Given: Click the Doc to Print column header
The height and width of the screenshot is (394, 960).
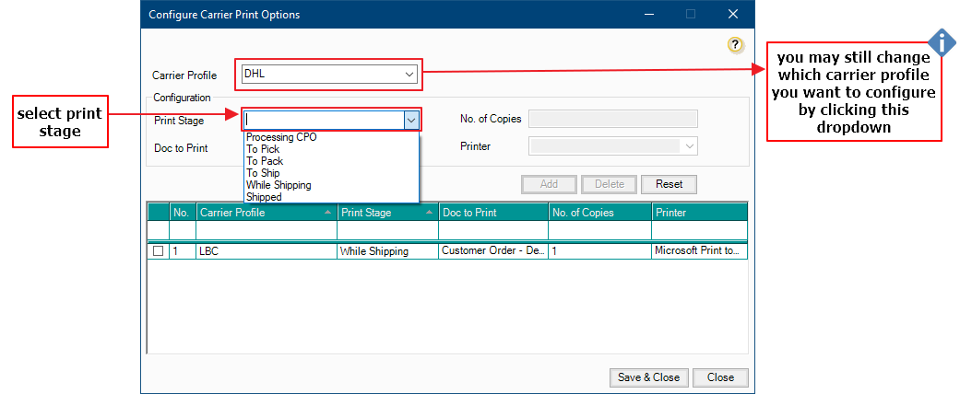Looking at the screenshot, I should click(492, 213).
